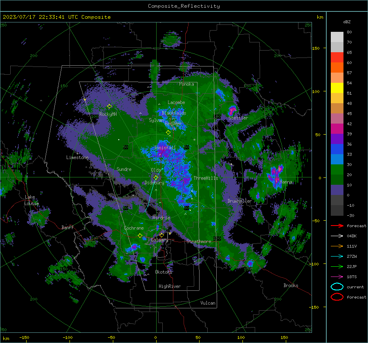
Task: Click the -150 value on bottom axis
Action: pos(24,337)
